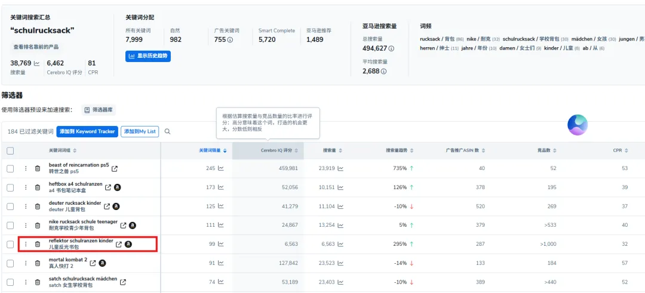Click the 所有关键词 7,999 count
Screen dimensions: 645x293
pyautogui.click(x=134, y=40)
